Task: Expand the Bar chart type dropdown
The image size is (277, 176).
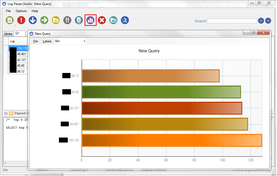Action: pyautogui.click(x=84, y=41)
